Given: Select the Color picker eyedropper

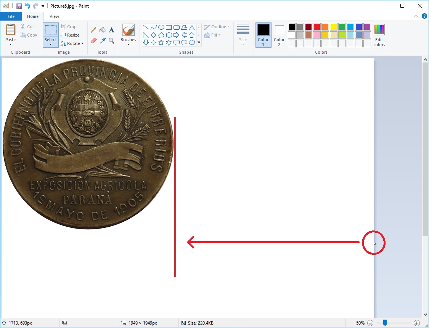Looking at the screenshot, I should (102, 40).
